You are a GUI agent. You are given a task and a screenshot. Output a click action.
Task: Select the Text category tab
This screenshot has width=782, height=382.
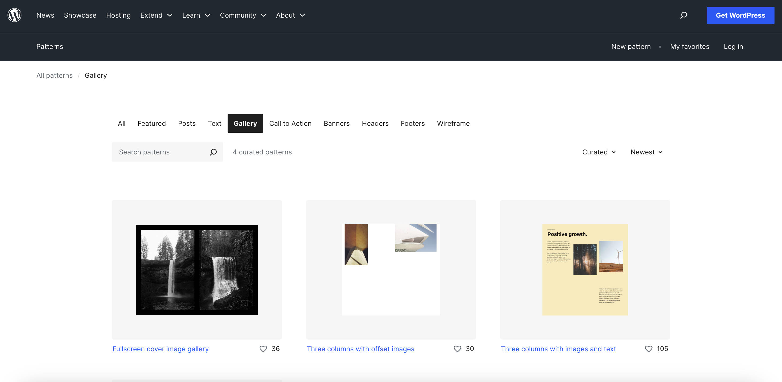click(x=215, y=123)
